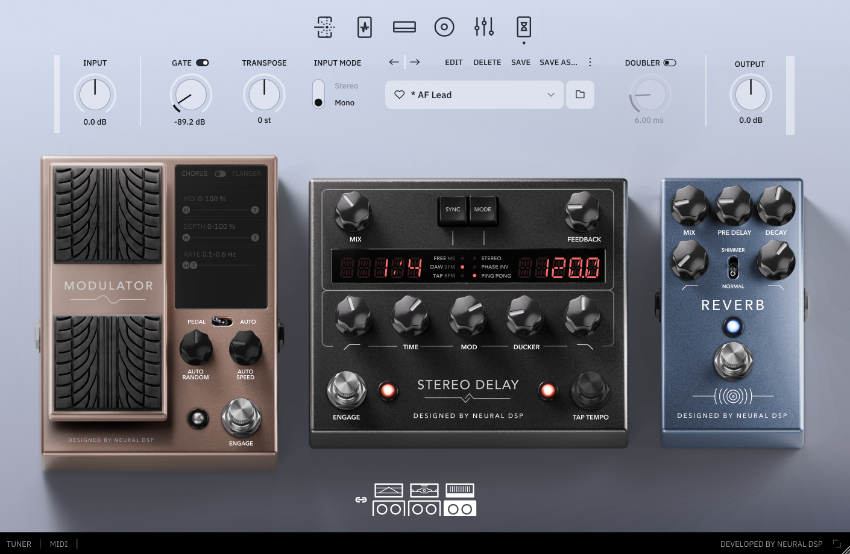Screen dimensions: 850x554
Task: Open the amp head section icon
Action: [404, 27]
